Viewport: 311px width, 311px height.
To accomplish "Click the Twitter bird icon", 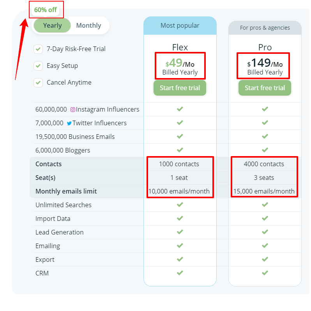I will pyautogui.click(x=69, y=123).
